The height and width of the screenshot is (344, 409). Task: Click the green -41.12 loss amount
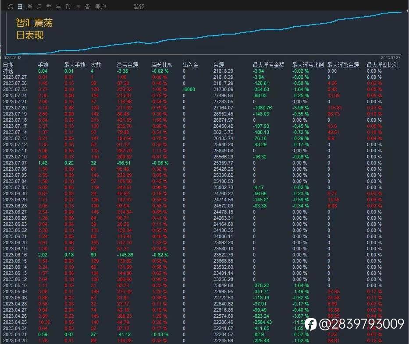(x=124, y=334)
